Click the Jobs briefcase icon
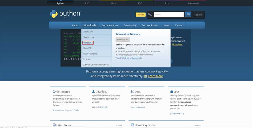The image size is (253, 128). (172, 91)
